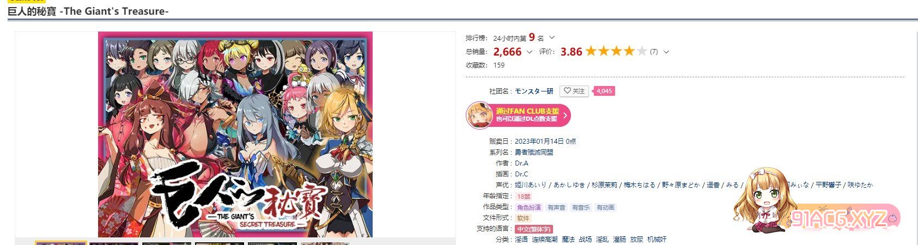Open the 角色扮演 work type tag
Viewport: 918px width, 245px height.
coord(528,207)
